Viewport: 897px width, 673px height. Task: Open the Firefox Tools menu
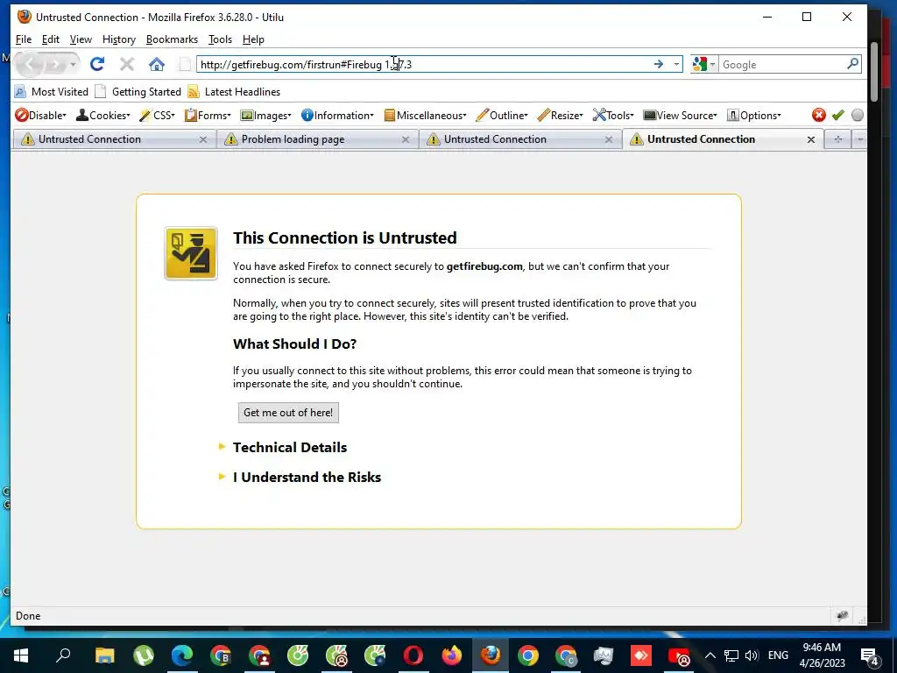pos(220,39)
